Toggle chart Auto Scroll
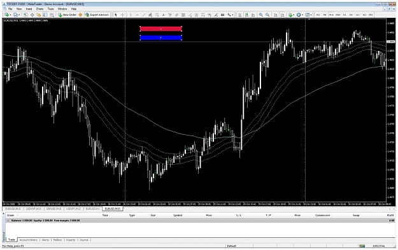Screen dimensions: 398x250 [276, 15]
